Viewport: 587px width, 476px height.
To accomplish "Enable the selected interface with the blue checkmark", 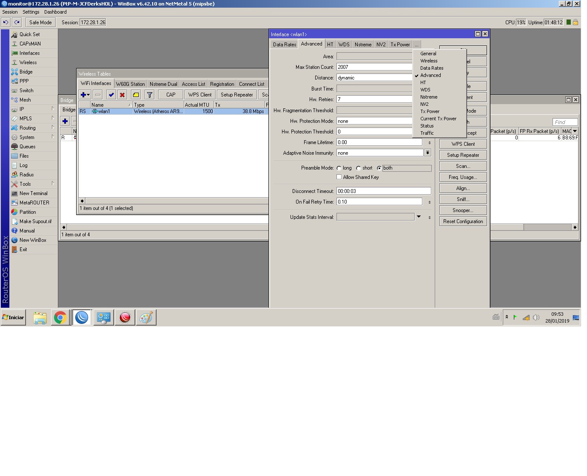I will [111, 95].
